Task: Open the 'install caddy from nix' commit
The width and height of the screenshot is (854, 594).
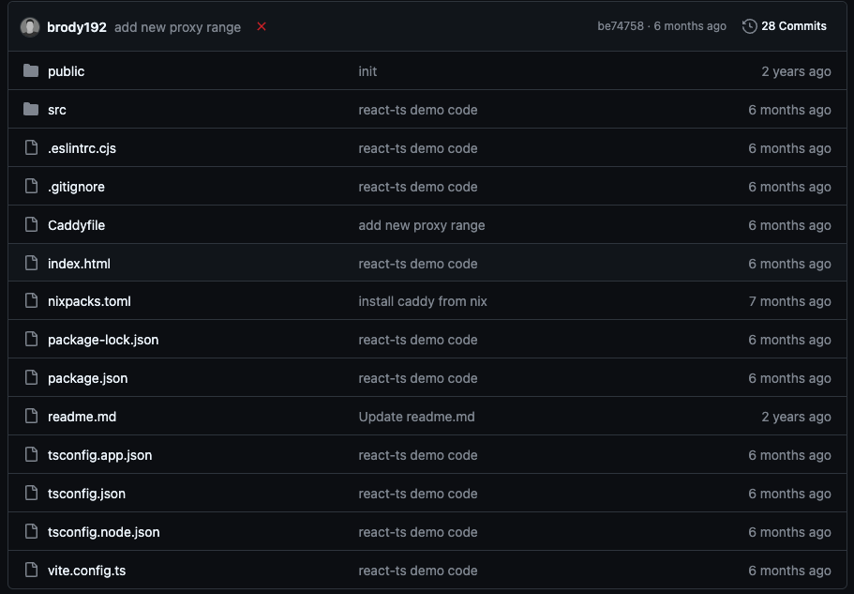Action: (x=423, y=301)
